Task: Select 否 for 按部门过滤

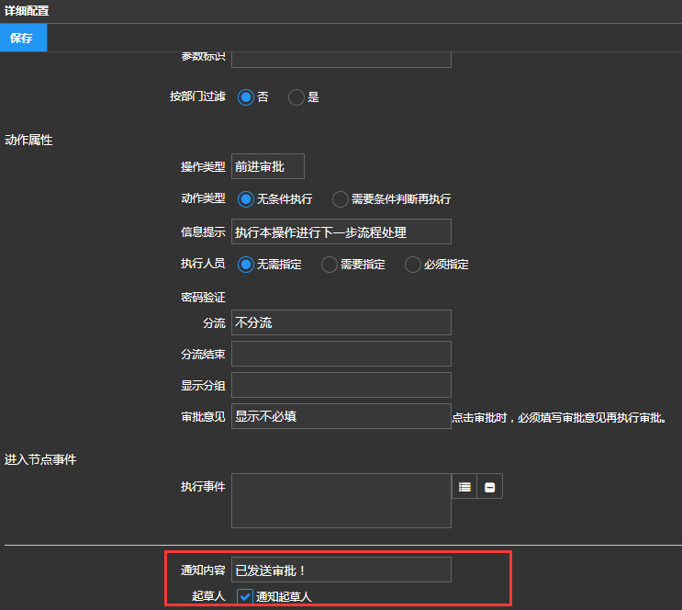Action: [x=246, y=96]
